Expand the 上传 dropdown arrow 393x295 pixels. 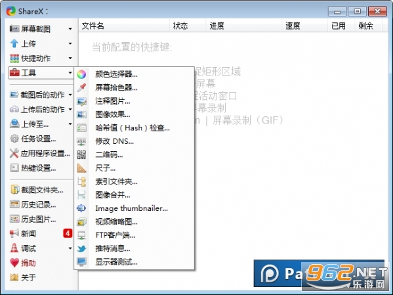click(70, 43)
